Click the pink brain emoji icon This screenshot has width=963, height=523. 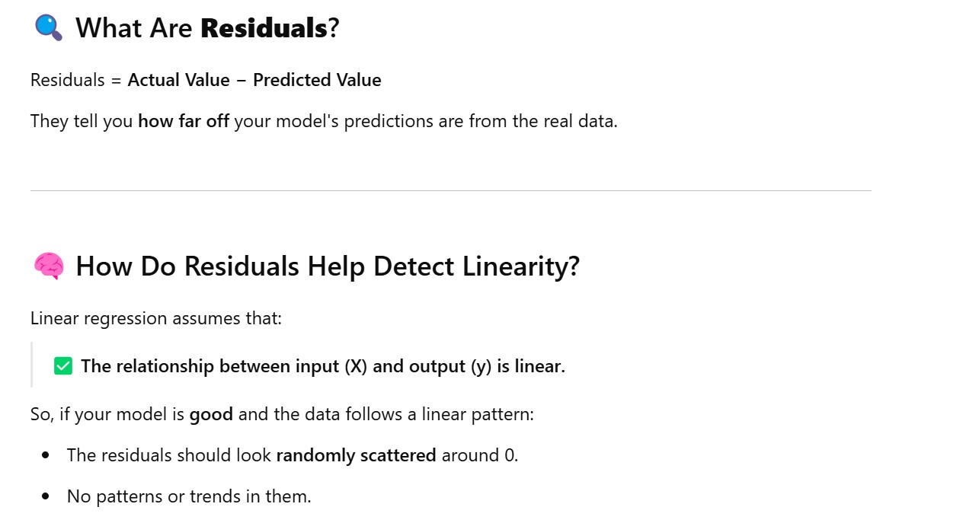coord(49,266)
